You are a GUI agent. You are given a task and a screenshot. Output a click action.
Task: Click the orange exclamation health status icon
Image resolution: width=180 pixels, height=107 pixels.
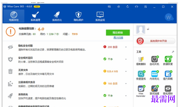(x=11, y=32)
